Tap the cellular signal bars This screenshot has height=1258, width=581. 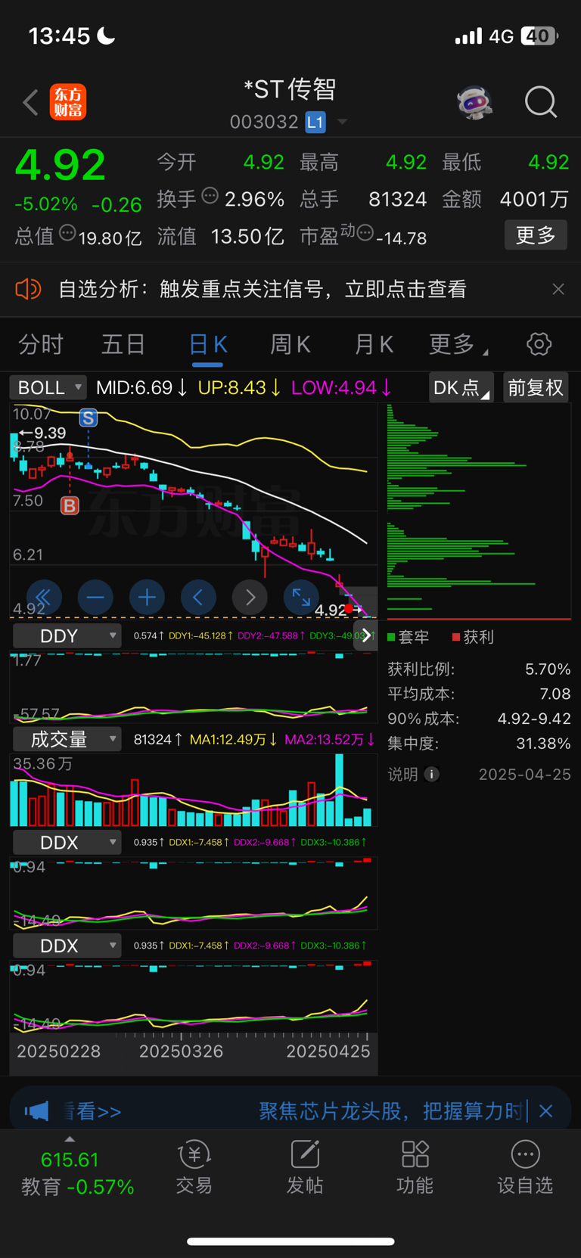[x=468, y=36]
